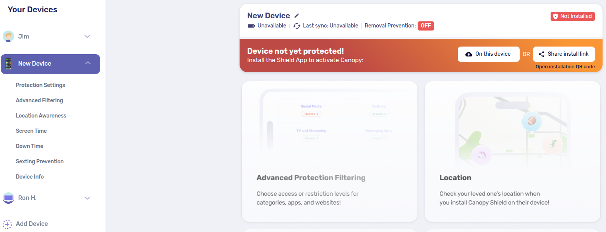Screen dimensions: 606x232
Task: Click Ron H.'s monitor avatar icon
Action: (8, 198)
